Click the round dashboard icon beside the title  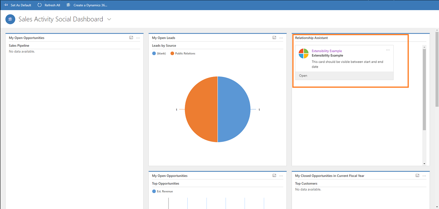pyautogui.click(x=11, y=19)
